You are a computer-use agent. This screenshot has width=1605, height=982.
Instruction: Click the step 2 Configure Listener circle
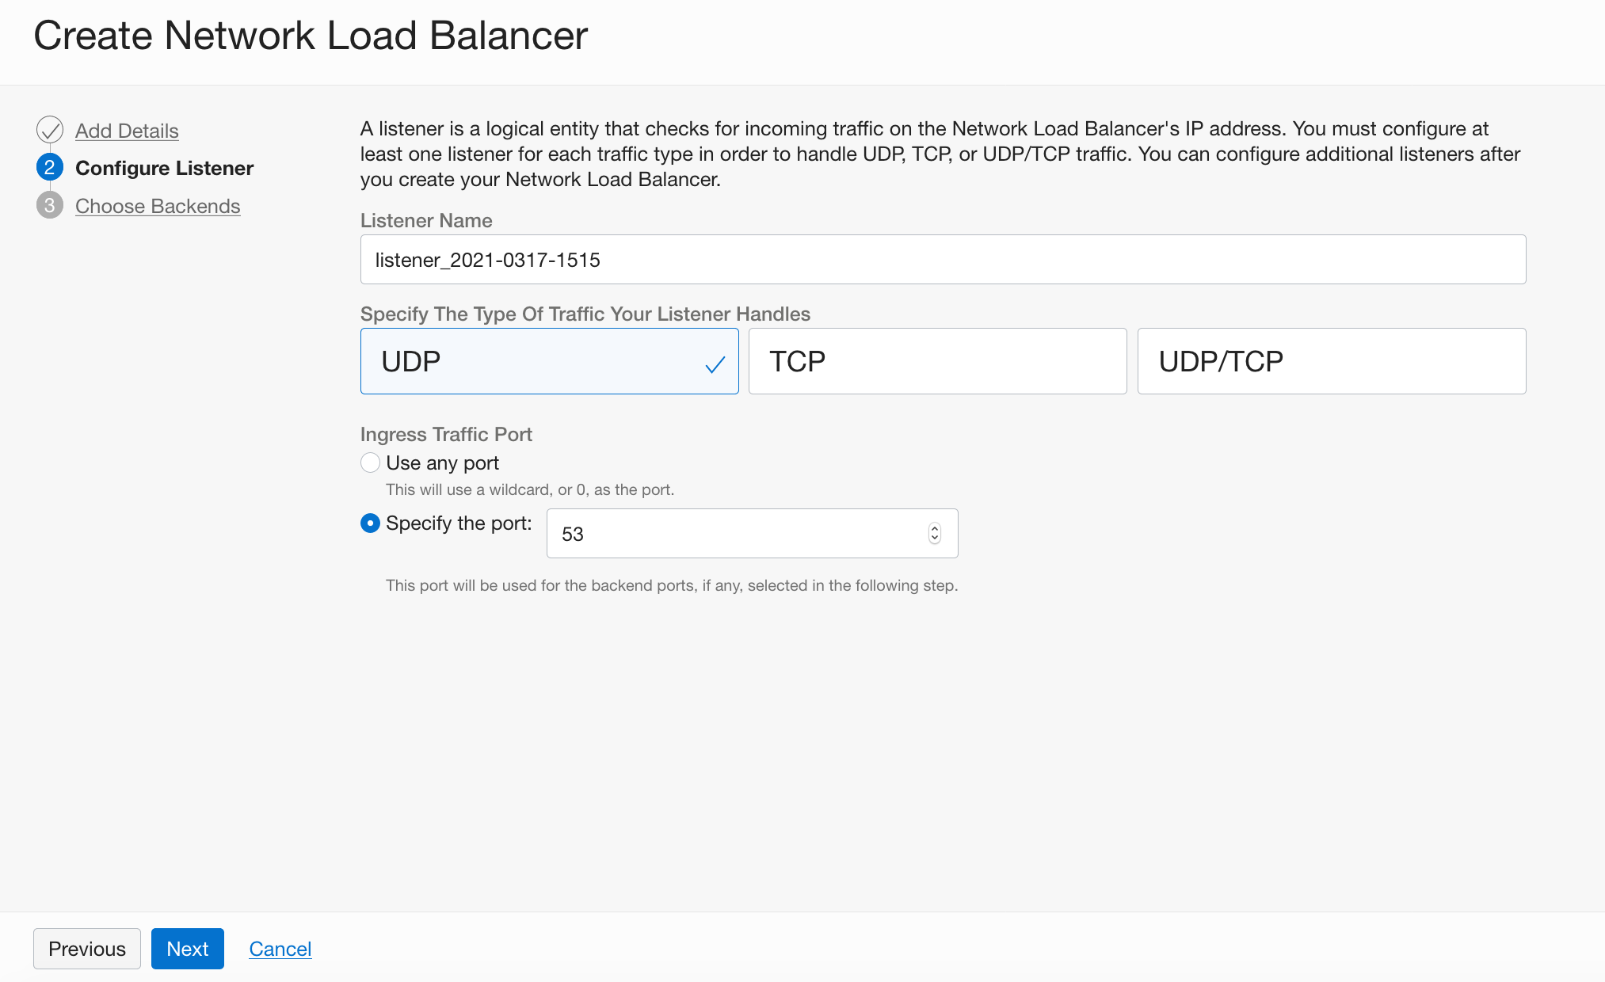tap(49, 167)
